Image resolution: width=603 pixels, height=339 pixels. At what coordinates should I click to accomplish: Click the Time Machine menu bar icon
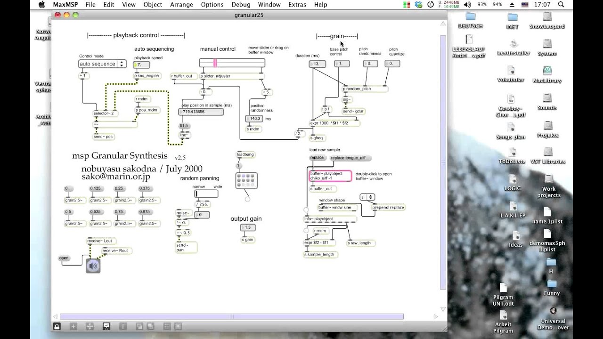point(431,4)
